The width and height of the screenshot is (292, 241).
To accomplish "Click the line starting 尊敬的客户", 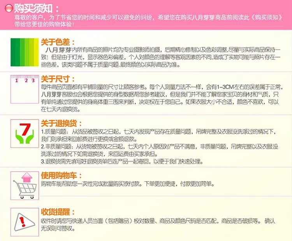I will point(149,18).
